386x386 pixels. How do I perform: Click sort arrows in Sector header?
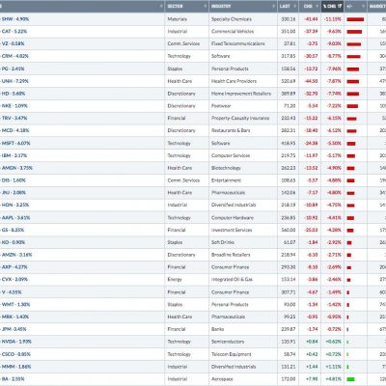[205, 6]
